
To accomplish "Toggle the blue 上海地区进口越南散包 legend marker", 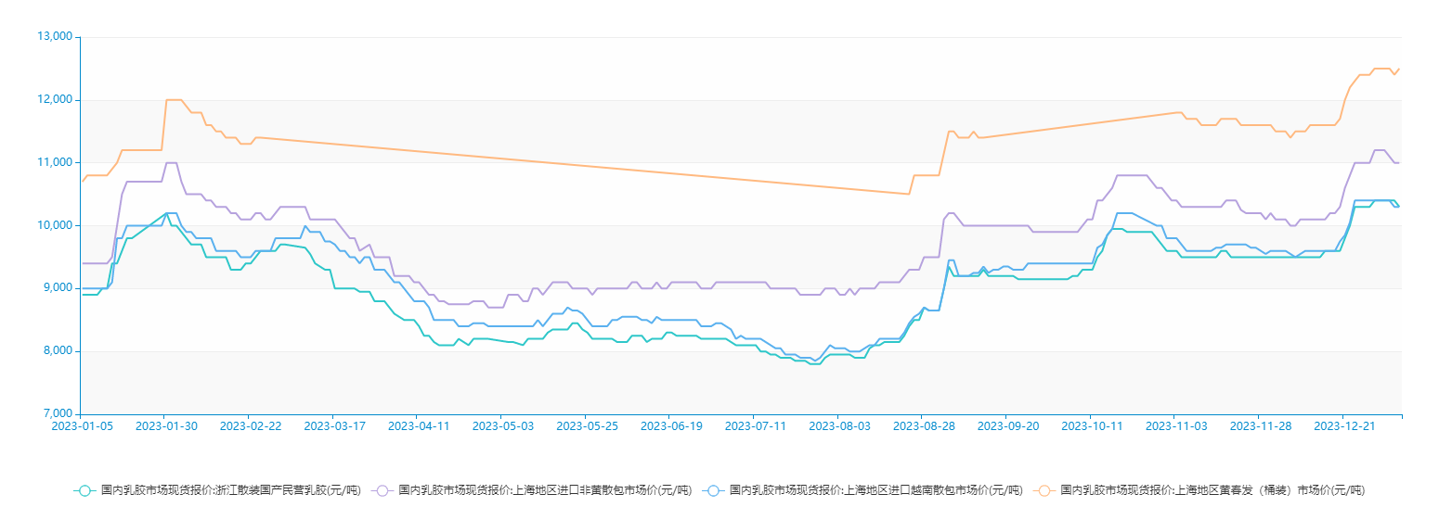I will 713,490.
